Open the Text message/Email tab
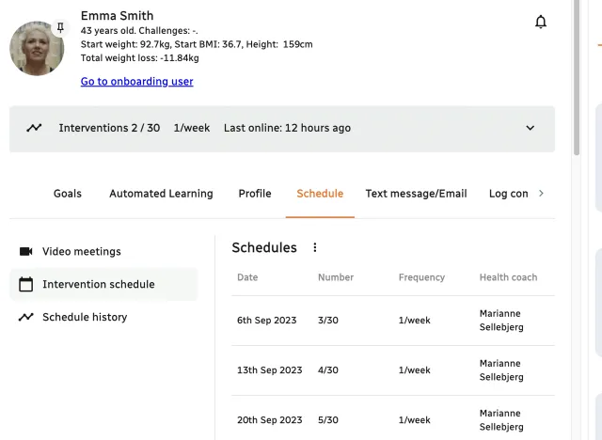This screenshot has width=602, height=440. [416, 194]
